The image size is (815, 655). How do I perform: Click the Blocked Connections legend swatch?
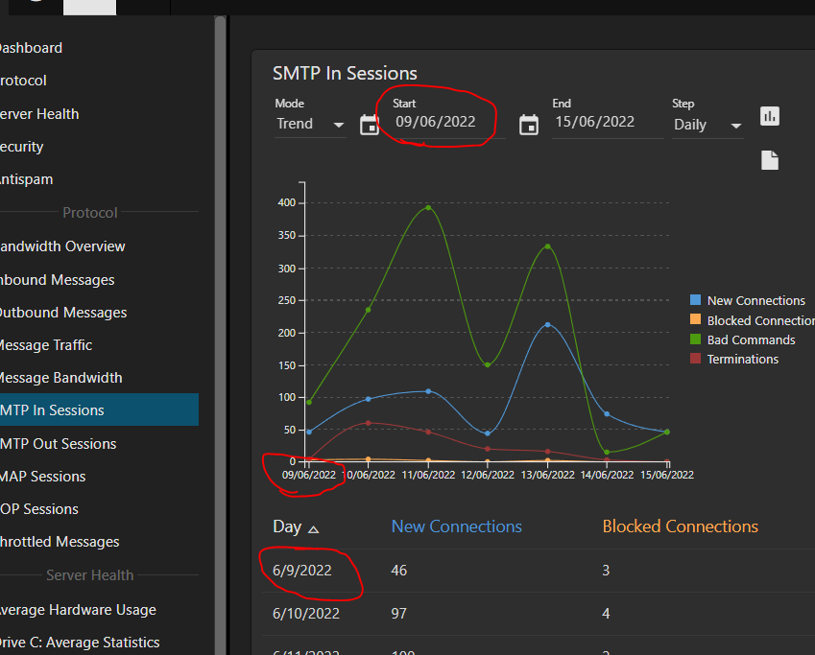[x=696, y=320]
